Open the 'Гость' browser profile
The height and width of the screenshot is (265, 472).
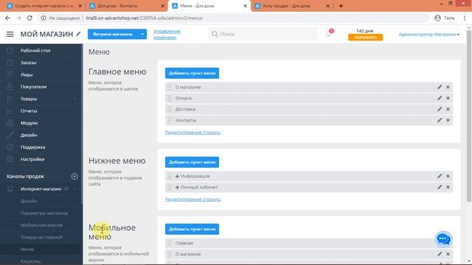point(445,18)
